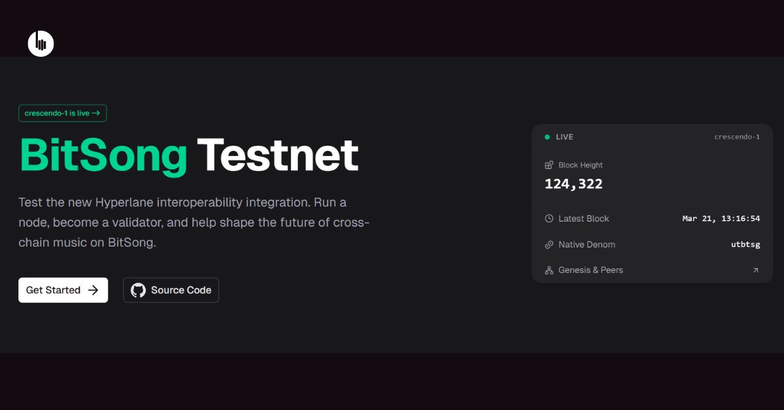Click the BitSong Testnet heading
Viewport: 784px width, 410px height.
pyautogui.click(x=189, y=155)
